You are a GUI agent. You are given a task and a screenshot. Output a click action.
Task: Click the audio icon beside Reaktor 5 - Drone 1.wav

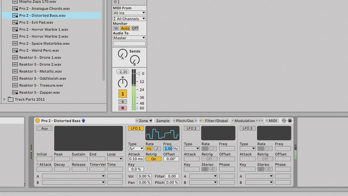(x=15, y=57)
